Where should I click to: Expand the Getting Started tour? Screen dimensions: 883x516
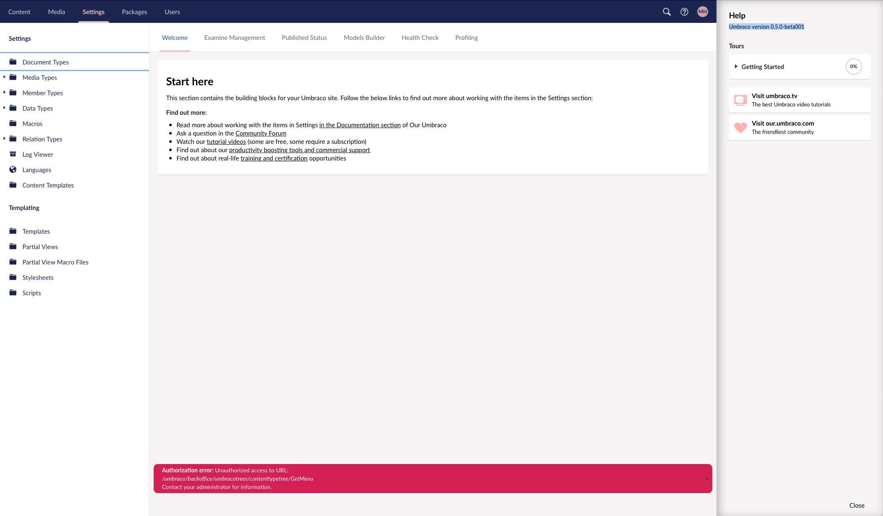pyautogui.click(x=736, y=67)
